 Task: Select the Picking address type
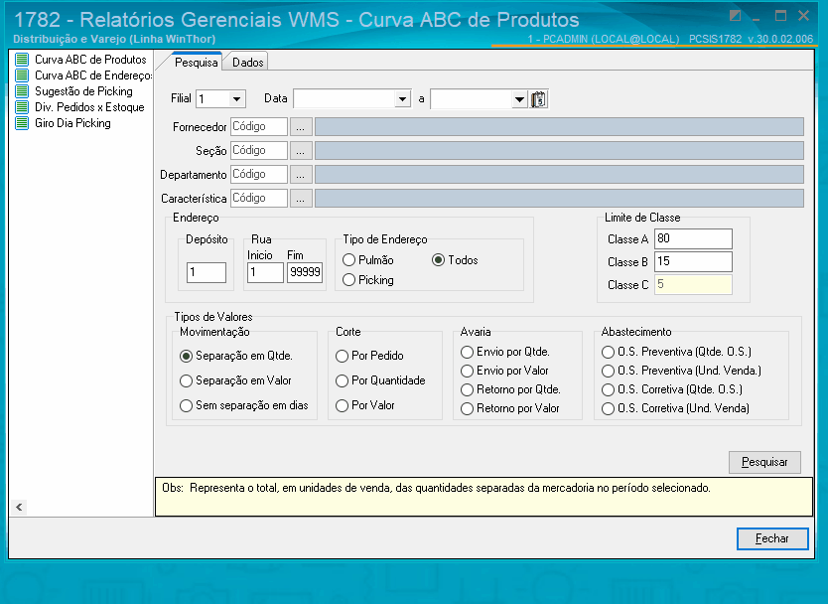(x=349, y=280)
